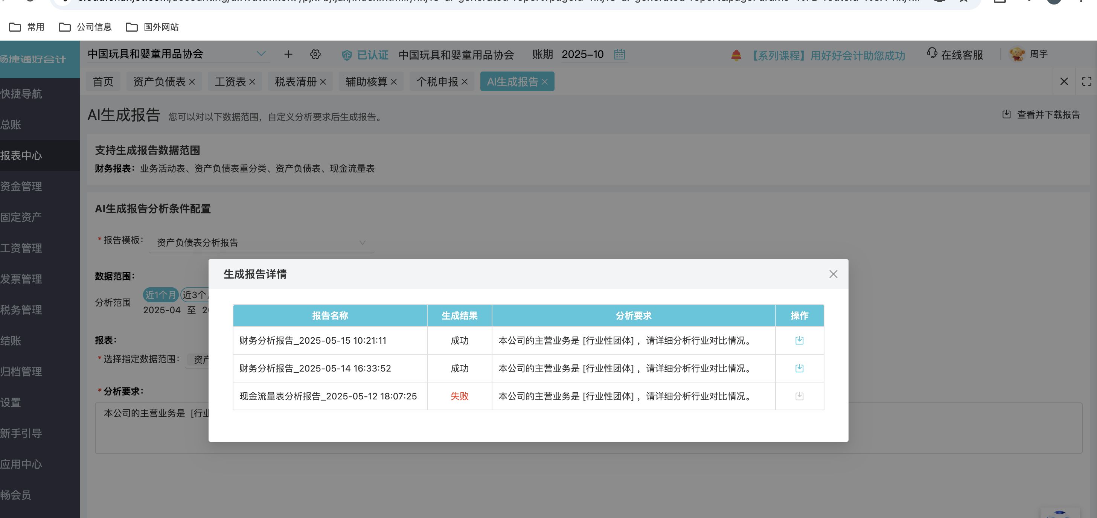Screen dimensions: 1097x518
Task: Click the plus icon to add an account
Action: point(288,55)
